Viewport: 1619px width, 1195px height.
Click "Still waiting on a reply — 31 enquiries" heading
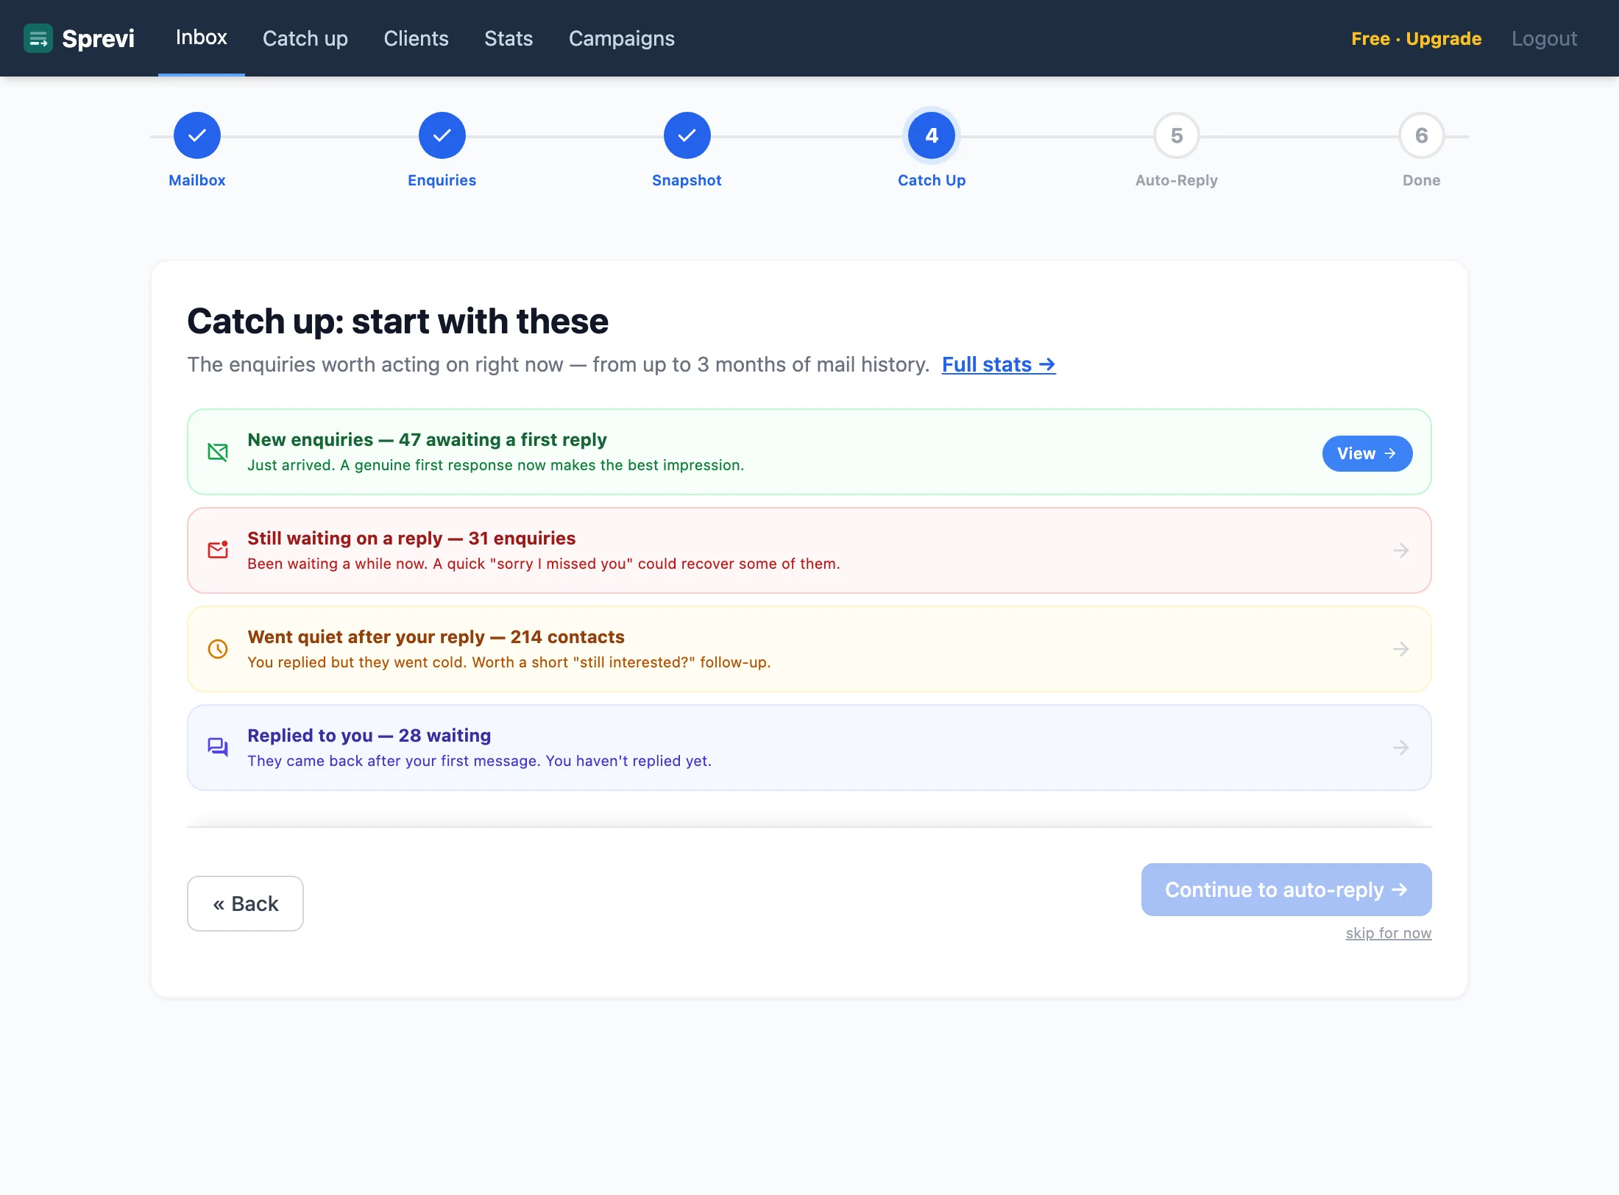[x=411, y=538]
